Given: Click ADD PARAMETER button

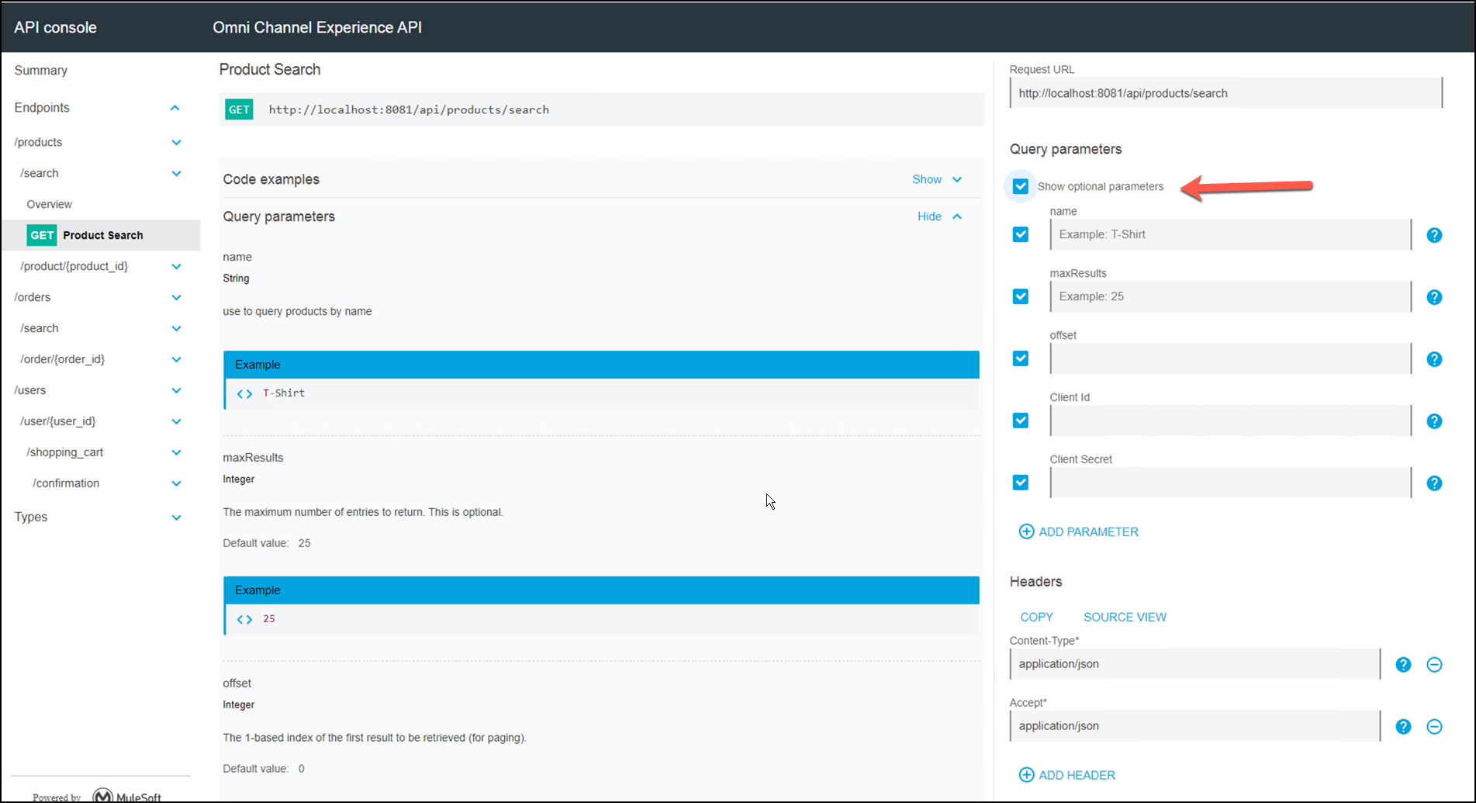Looking at the screenshot, I should (x=1079, y=531).
